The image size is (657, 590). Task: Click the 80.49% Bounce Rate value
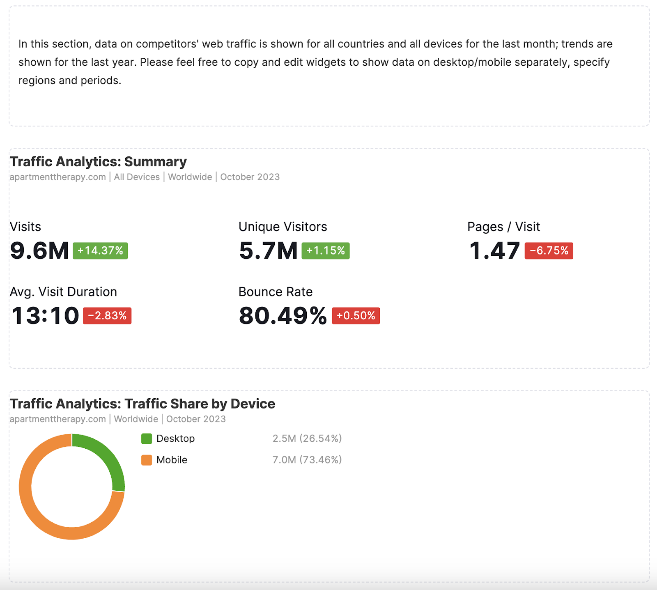point(283,316)
